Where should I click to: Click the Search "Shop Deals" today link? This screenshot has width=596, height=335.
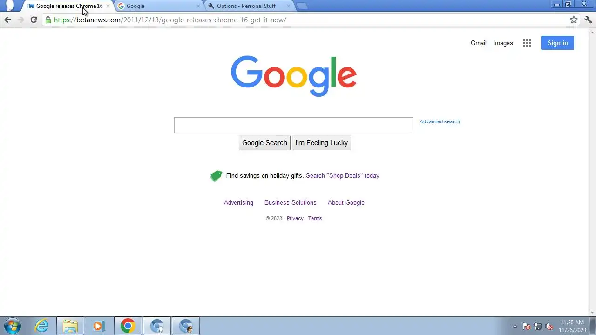[343, 175]
